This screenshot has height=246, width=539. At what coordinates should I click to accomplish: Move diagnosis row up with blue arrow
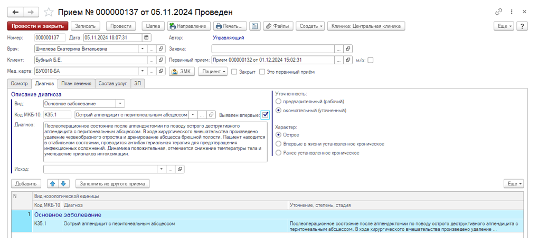tap(53, 183)
